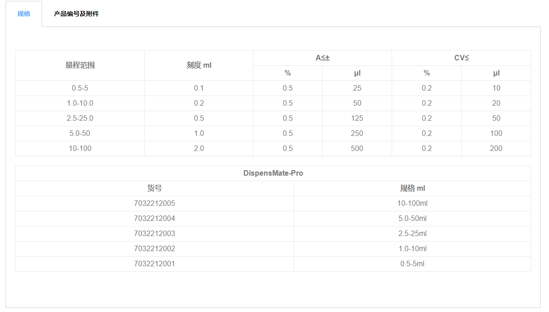Click the 10-100ml specification cell
Image resolution: width=549 pixels, height=312 pixels.
pyautogui.click(x=413, y=203)
